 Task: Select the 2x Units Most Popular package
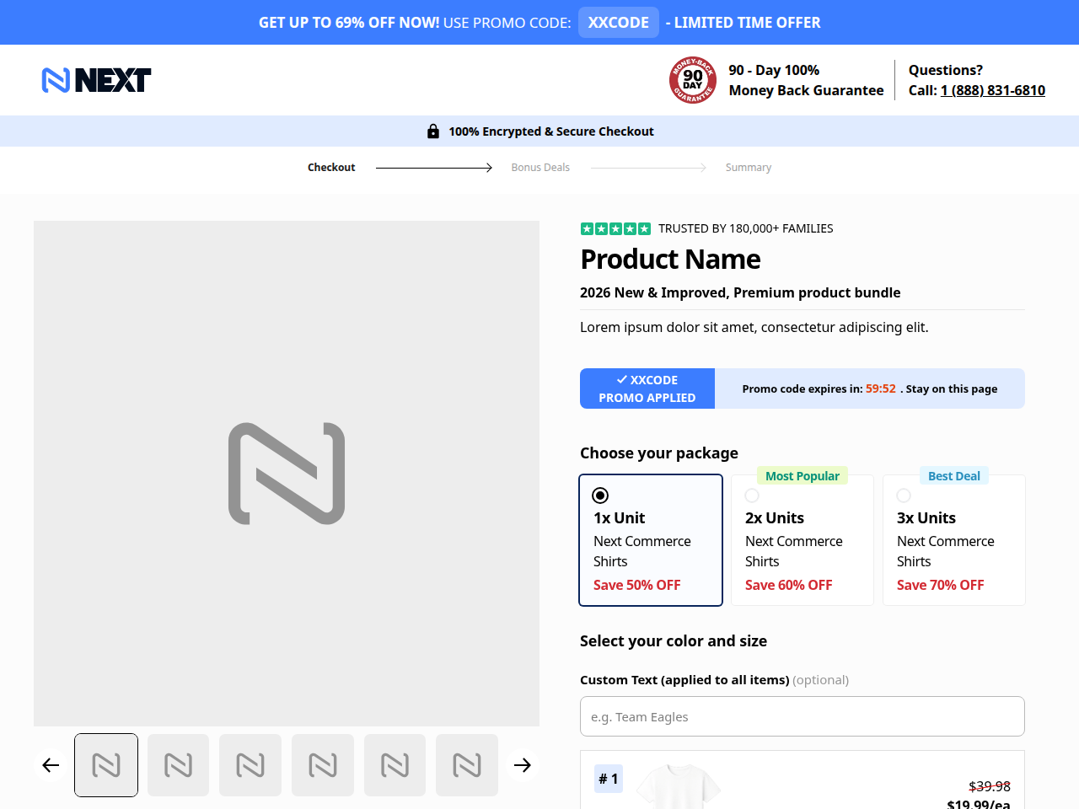(x=803, y=540)
